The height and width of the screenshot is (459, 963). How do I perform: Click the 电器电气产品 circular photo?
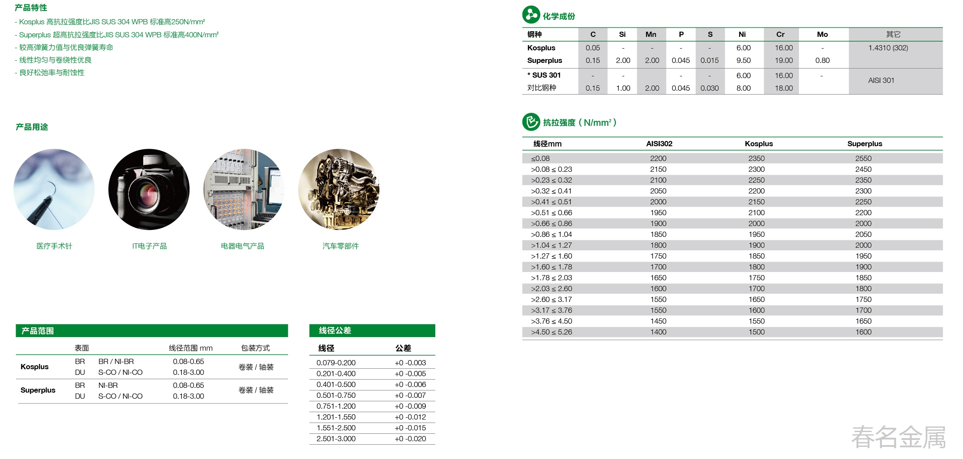(x=243, y=190)
